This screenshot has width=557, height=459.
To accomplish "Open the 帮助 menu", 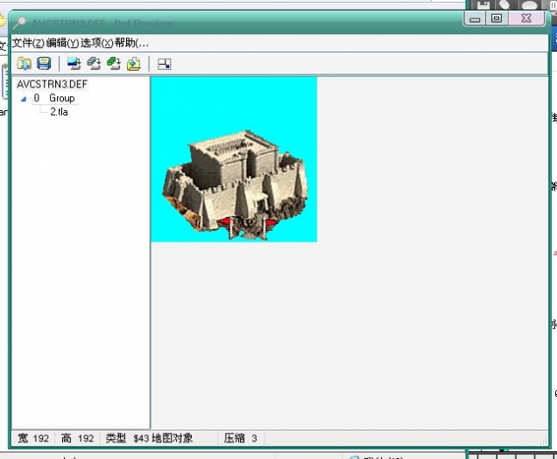I will click(x=130, y=43).
